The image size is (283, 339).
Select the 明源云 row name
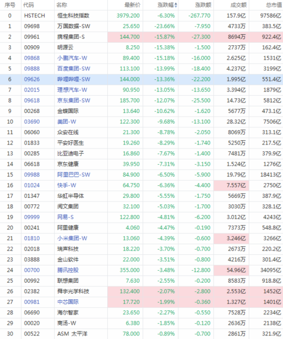(x=65, y=48)
